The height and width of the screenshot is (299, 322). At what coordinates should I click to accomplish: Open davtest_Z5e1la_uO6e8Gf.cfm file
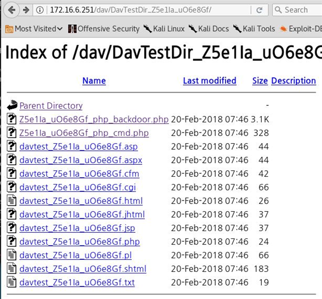tap(80, 174)
